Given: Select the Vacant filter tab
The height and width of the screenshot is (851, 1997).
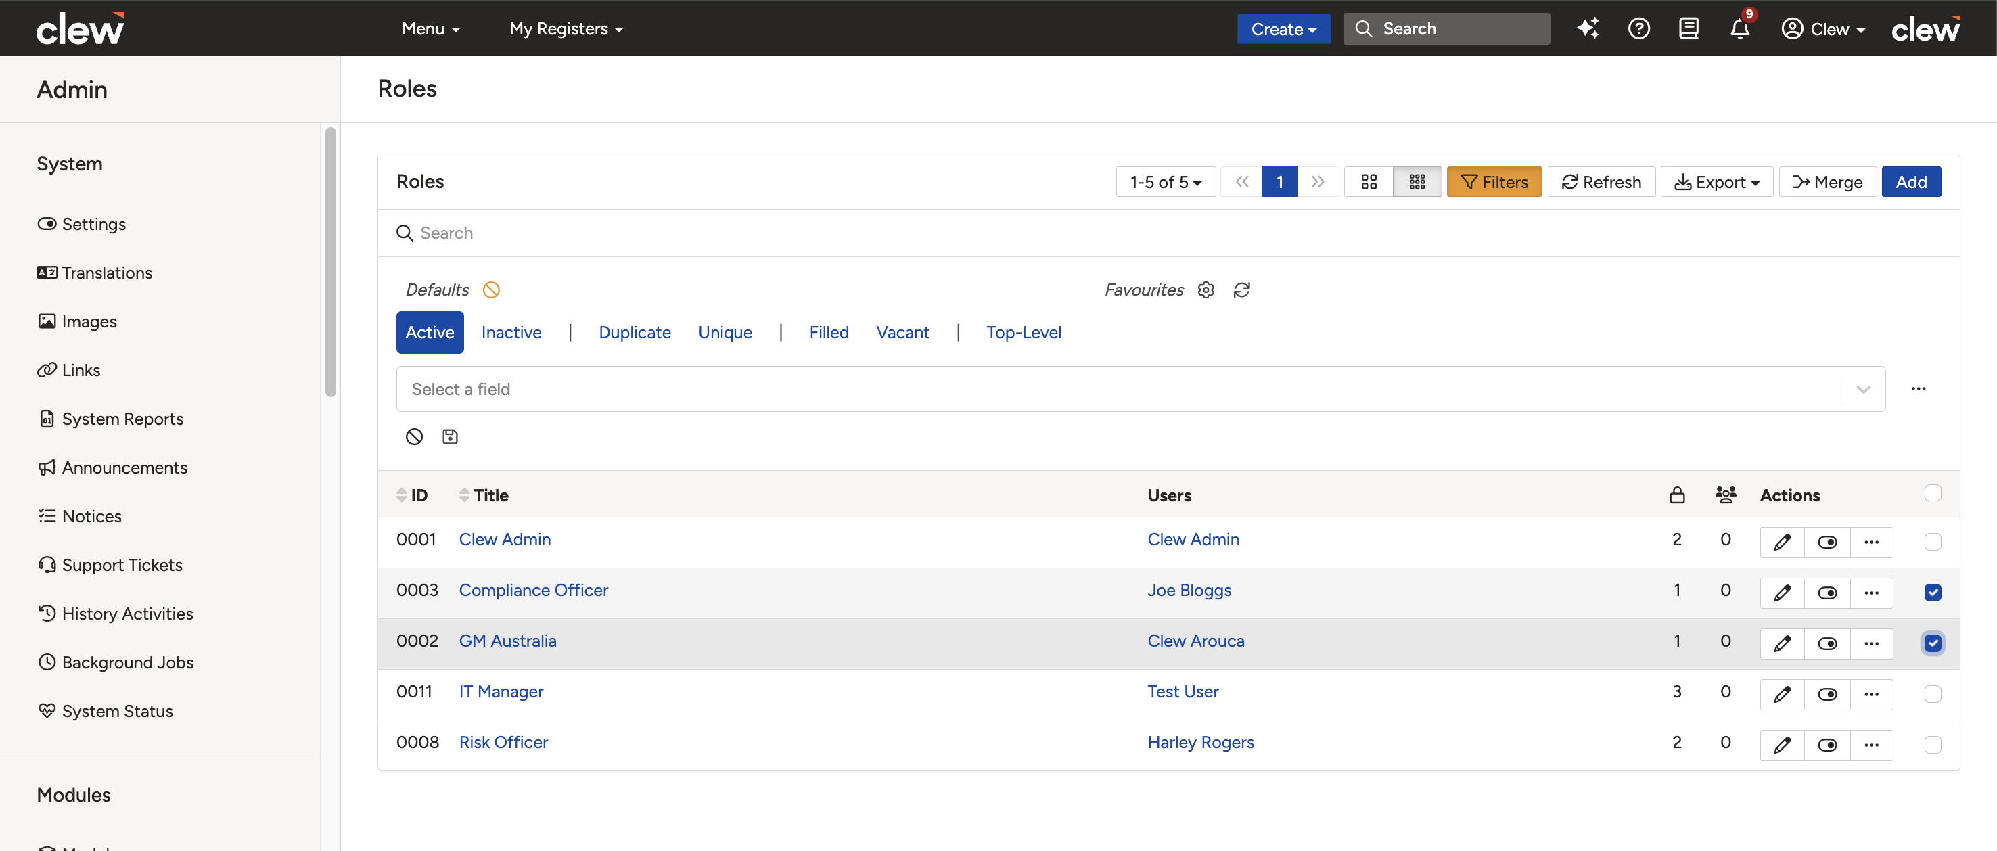Looking at the screenshot, I should [902, 333].
